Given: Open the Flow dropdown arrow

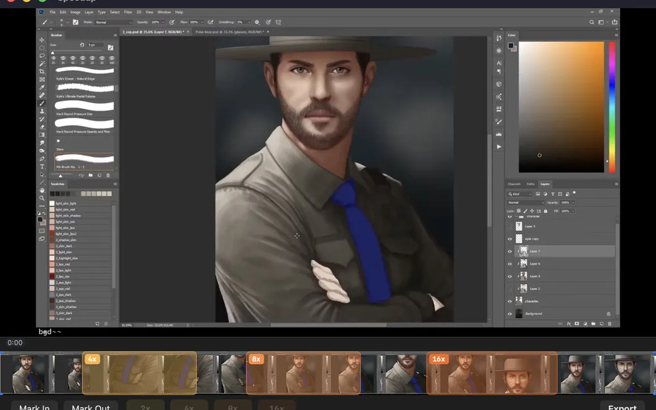Looking at the screenshot, I should tap(201, 22).
